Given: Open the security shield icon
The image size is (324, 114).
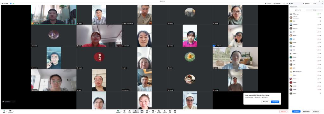Looking at the screenshot, I should [x=124, y=111].
